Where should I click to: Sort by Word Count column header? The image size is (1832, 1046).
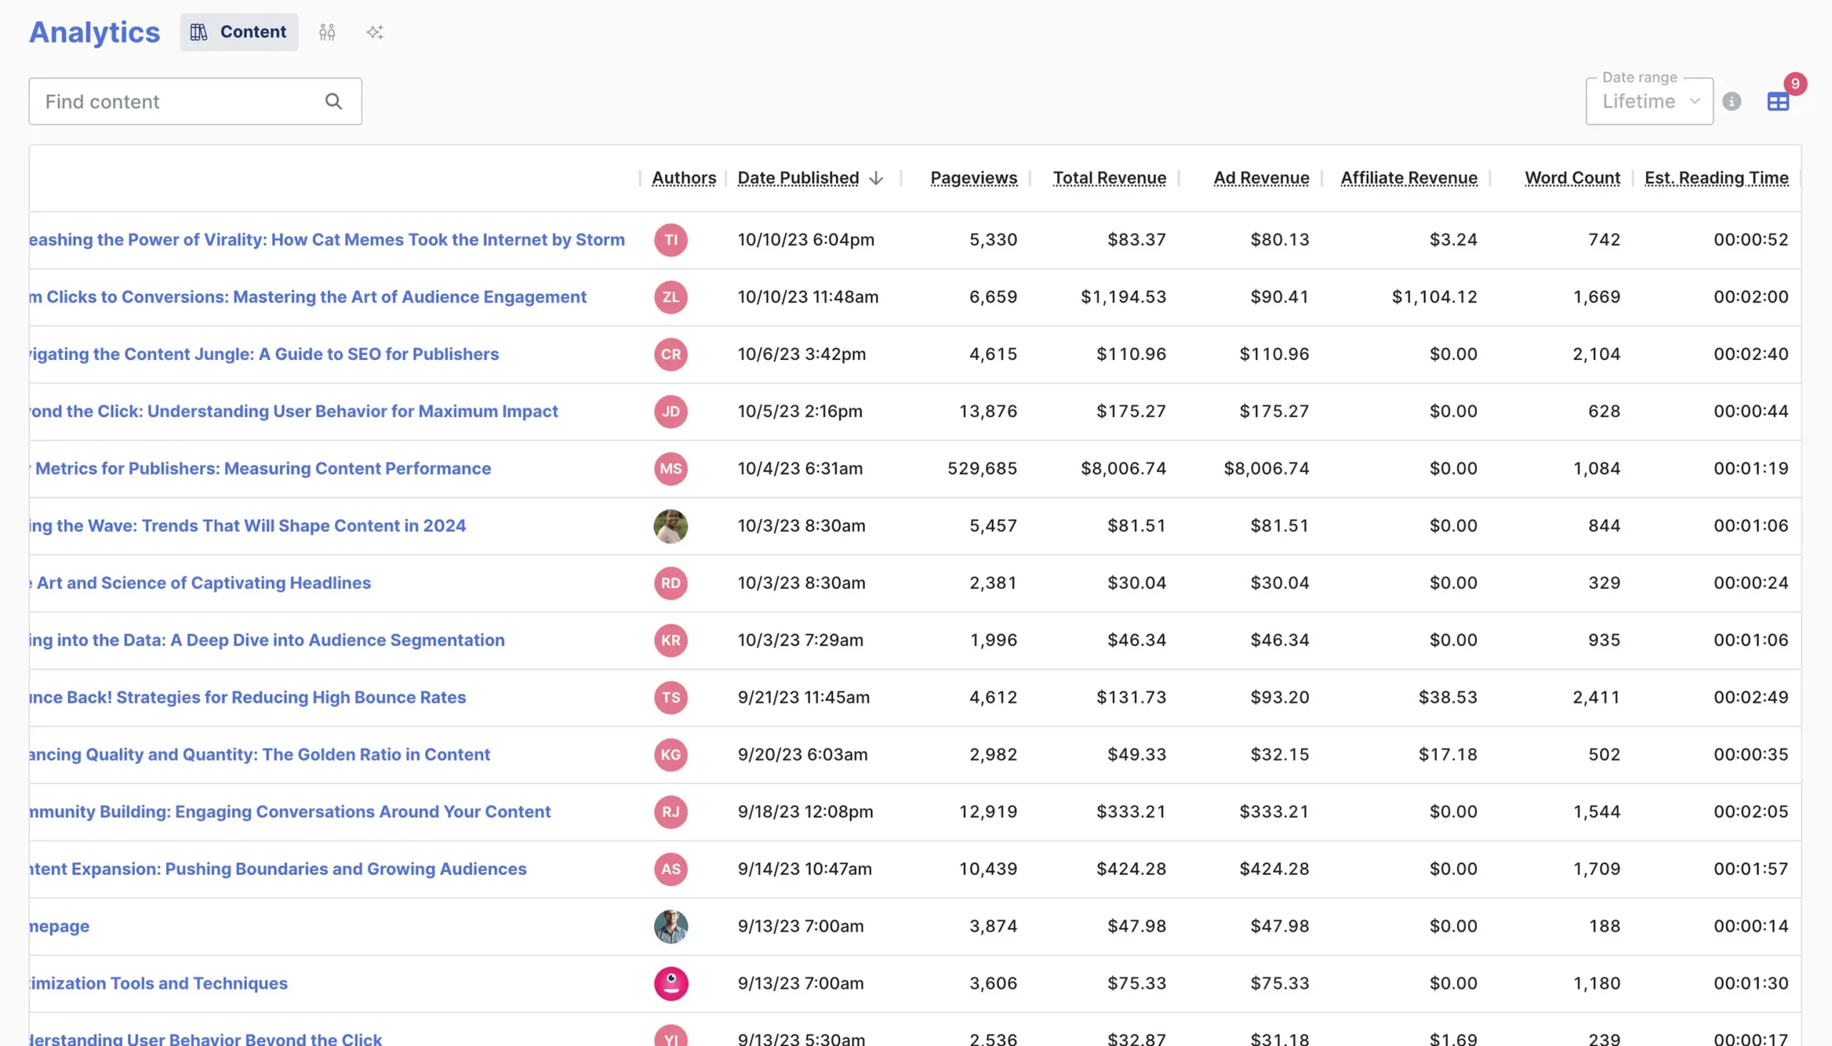(x=1572, y=178)
